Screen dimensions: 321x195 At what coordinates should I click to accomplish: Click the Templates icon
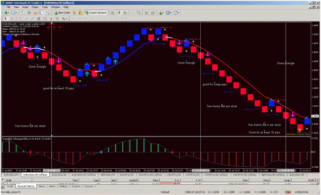click(x=176, y=13)
